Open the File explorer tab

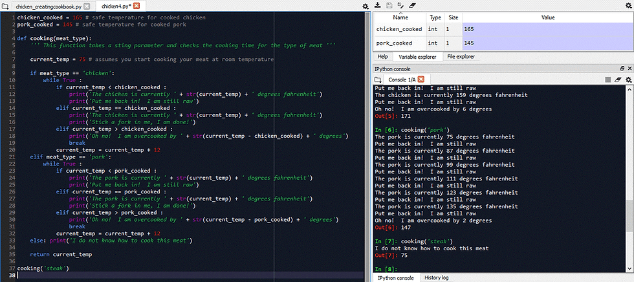click(461, 56)
